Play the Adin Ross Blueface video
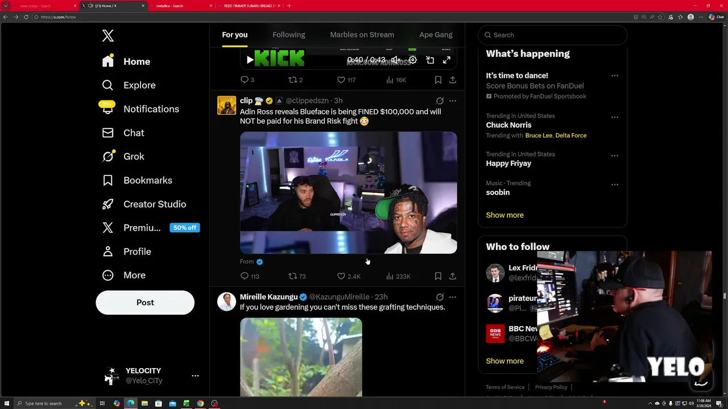This screenshot has height=409, width=728. coord(348,193)
